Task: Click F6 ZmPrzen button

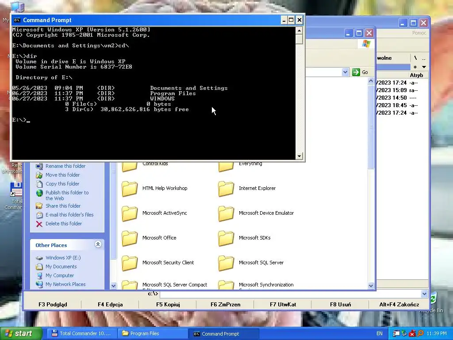Action: pos(225,305)
